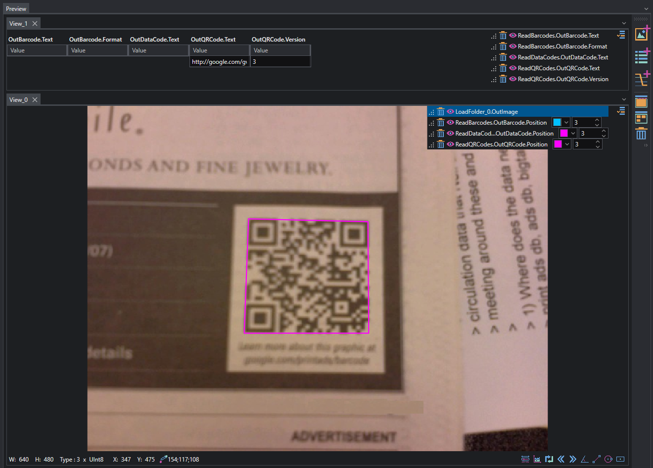The width and height of the screenshot is (653, 468).
Task: Select the OutQRCode.Version cell showing 3
Action: [280, 62]
